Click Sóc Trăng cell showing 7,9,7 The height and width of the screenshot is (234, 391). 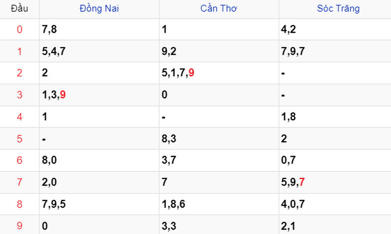[x=335, y=51]
